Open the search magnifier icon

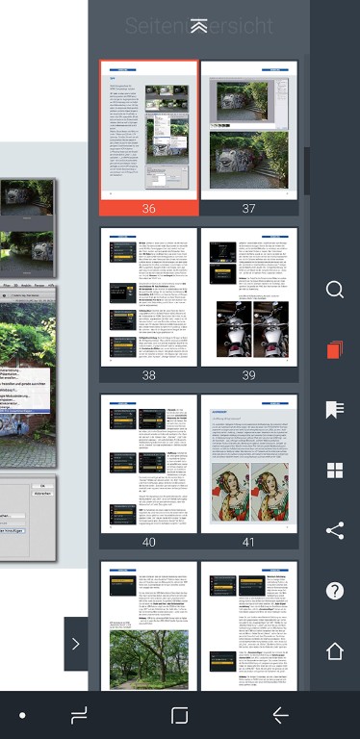click(x=335, y=290)
